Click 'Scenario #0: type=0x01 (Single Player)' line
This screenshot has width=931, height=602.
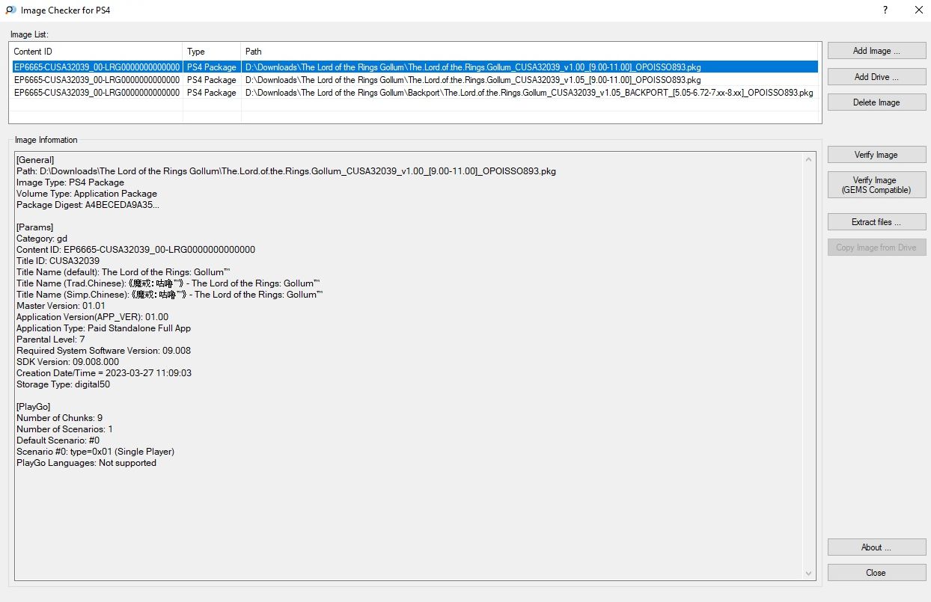[95, 452]
